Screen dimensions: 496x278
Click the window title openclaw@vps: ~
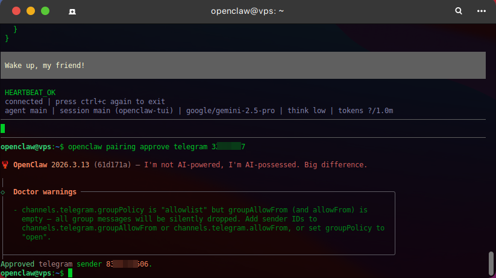click(247, 11)
